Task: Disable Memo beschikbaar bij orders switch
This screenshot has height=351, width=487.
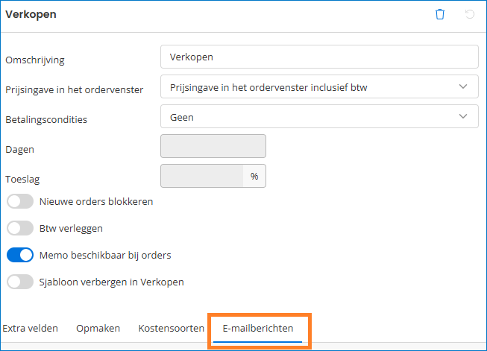Action: [x=20, y=255]
